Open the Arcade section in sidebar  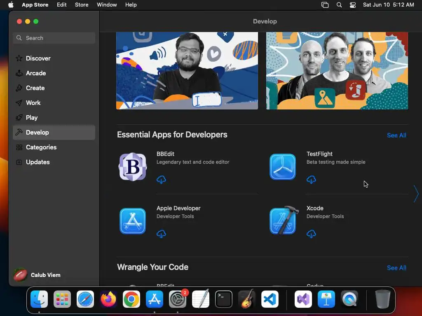(54, 73)
